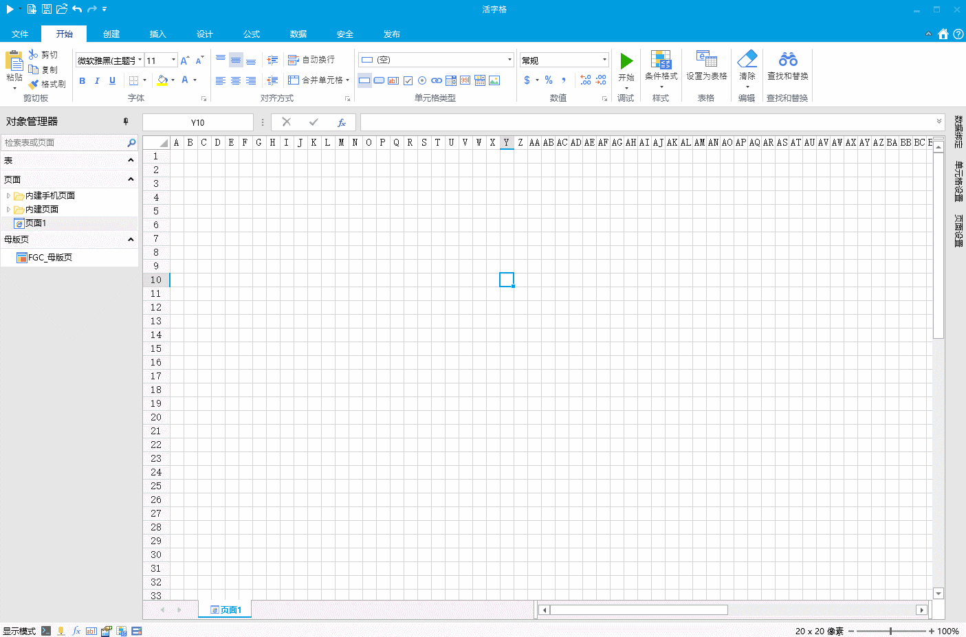Decrease font size with the small A icon

[x=199, y=60]
